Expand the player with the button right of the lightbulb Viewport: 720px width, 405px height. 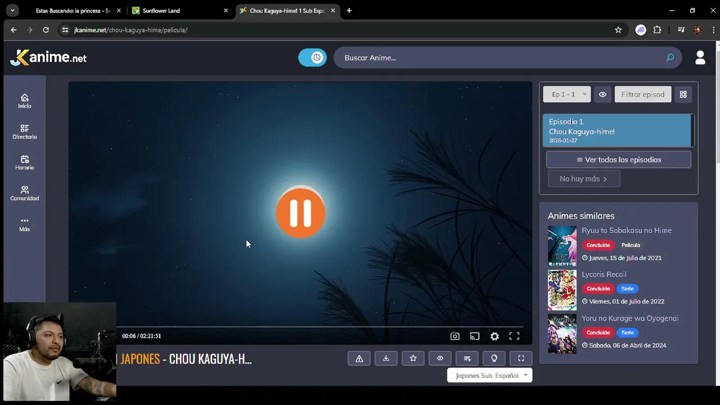pos(521,358)
